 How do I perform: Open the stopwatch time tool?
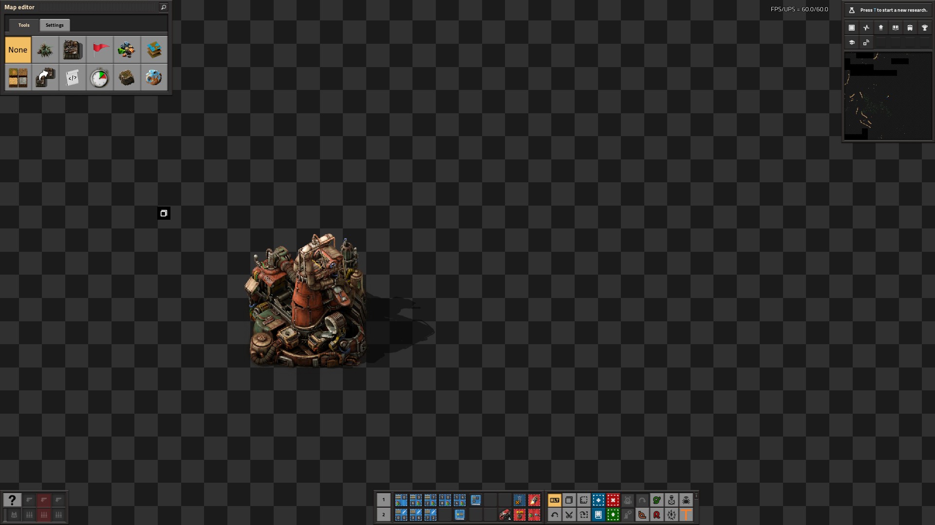point(100,77)
